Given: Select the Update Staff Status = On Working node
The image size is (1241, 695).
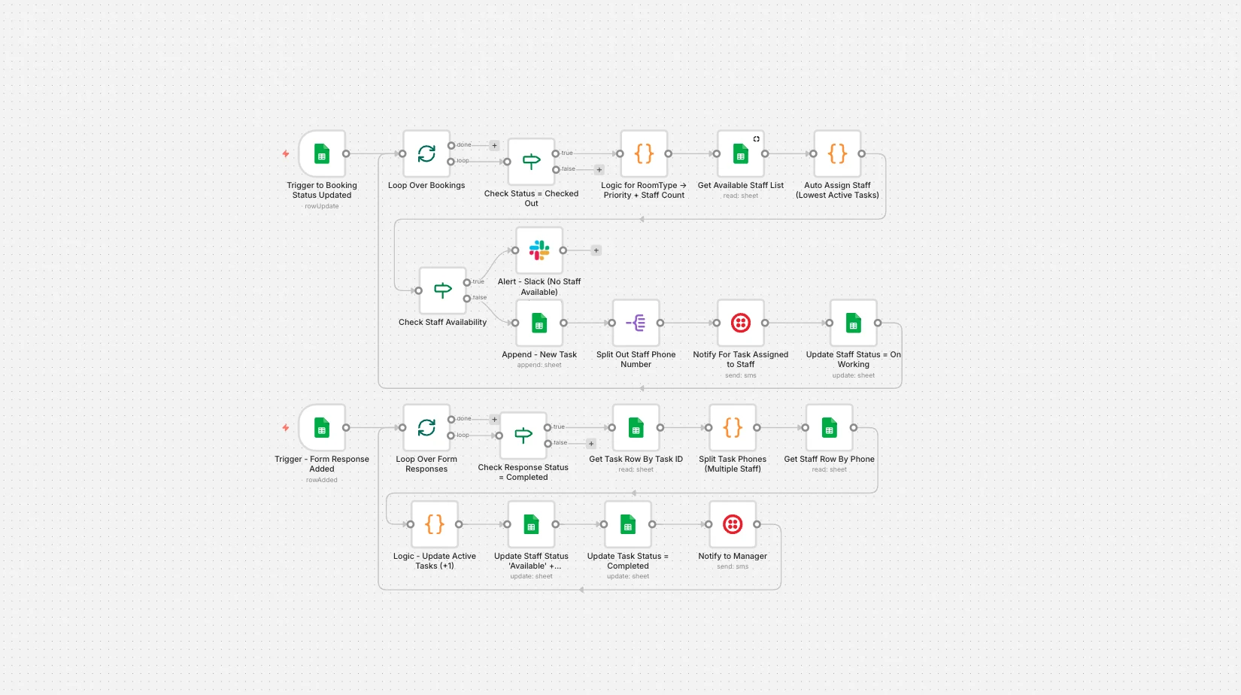Looking at the screenshot, I should pos(854,323).
